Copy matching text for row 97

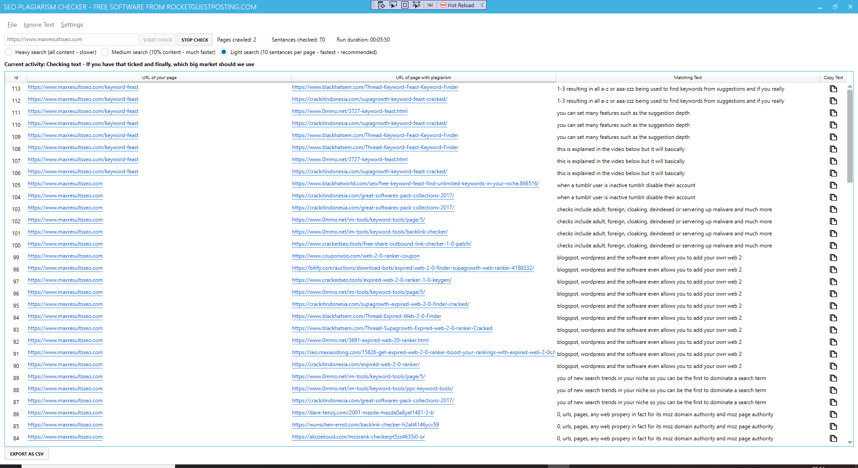click(833, 282)
